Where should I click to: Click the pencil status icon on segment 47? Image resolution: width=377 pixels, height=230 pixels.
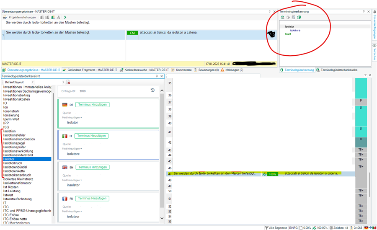264,174
